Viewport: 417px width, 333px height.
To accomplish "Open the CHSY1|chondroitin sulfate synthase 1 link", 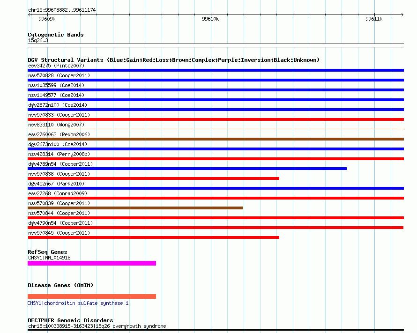I will click(78, 303).
